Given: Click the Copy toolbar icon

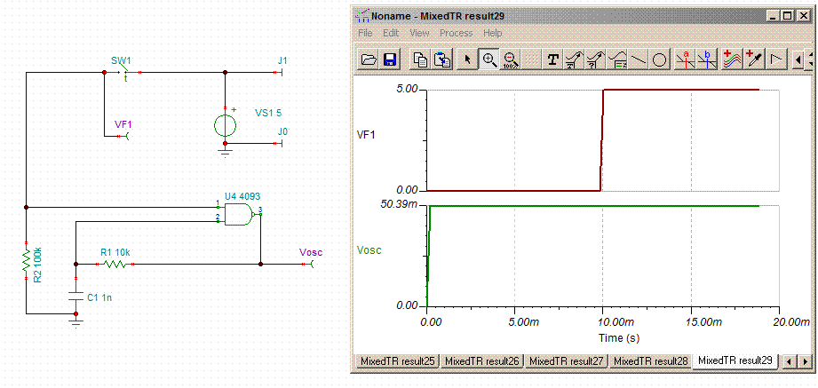Looking at the screenshot, I should point(420,60).
